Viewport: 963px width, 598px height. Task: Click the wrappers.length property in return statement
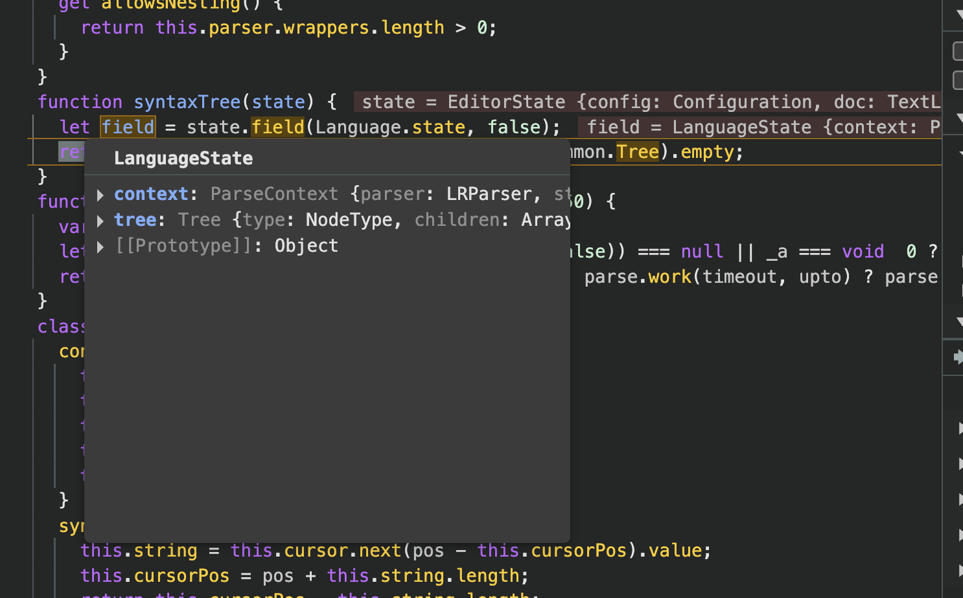point(364,28)
